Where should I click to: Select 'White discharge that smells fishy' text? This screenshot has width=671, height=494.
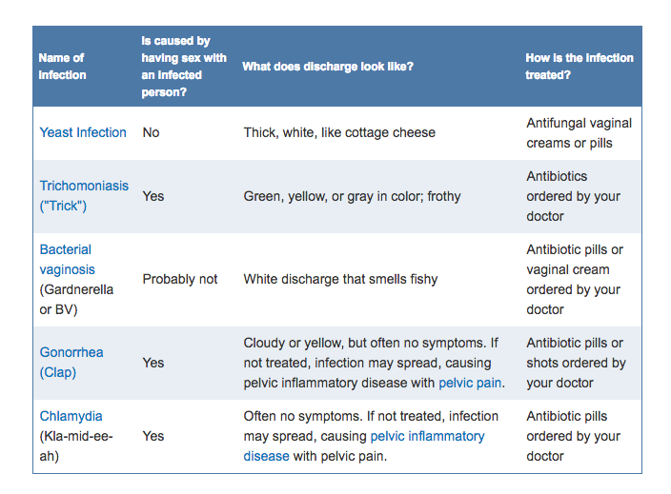pos(340,279)
